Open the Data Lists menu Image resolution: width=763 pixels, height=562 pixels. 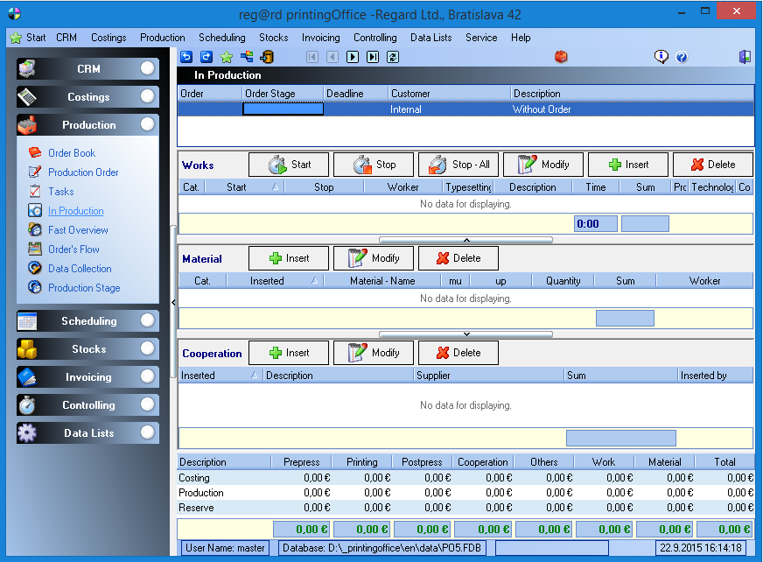point(430,38)
